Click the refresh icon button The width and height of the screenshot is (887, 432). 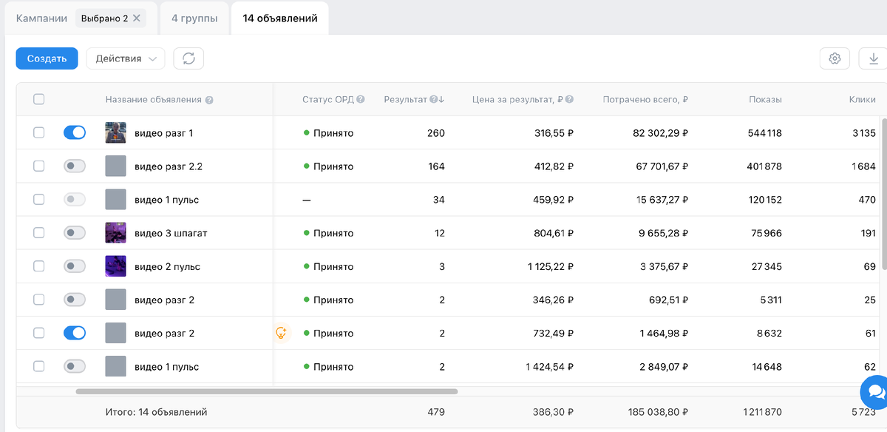tap(188, 58)
